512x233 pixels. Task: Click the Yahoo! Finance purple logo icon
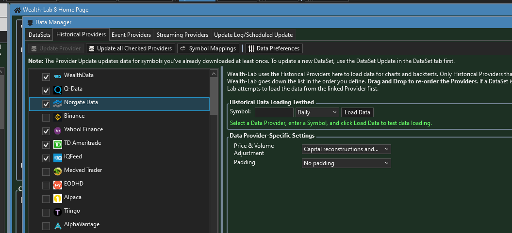click(x=58, y=131)
